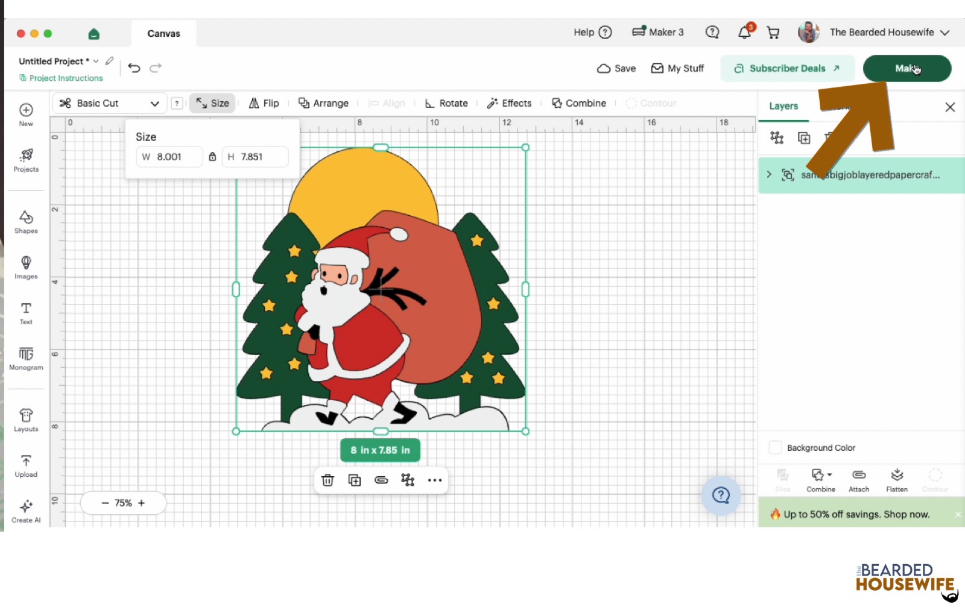Close the Layers panel
The image size is (965, 613).
[x=950, y=107]
